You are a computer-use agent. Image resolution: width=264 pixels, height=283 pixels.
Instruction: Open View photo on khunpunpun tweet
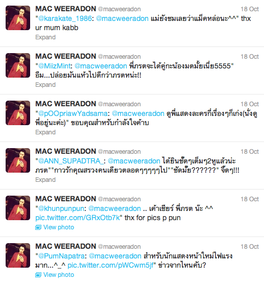click(x=59, y=227)
